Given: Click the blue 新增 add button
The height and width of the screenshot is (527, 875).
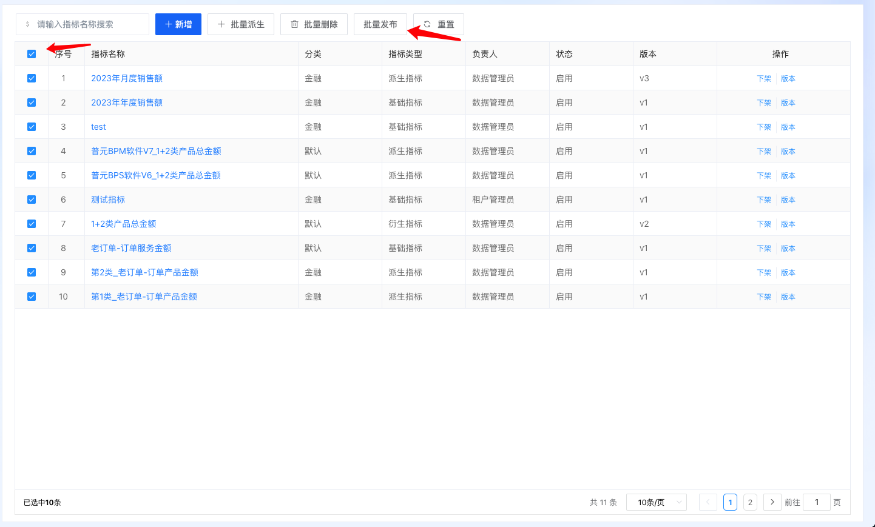Looking at the screenshot, I should 178,24.
